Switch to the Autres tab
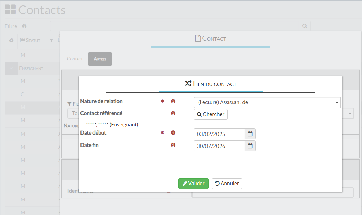Viewport: 362px width, 215px height. (100, 59)
